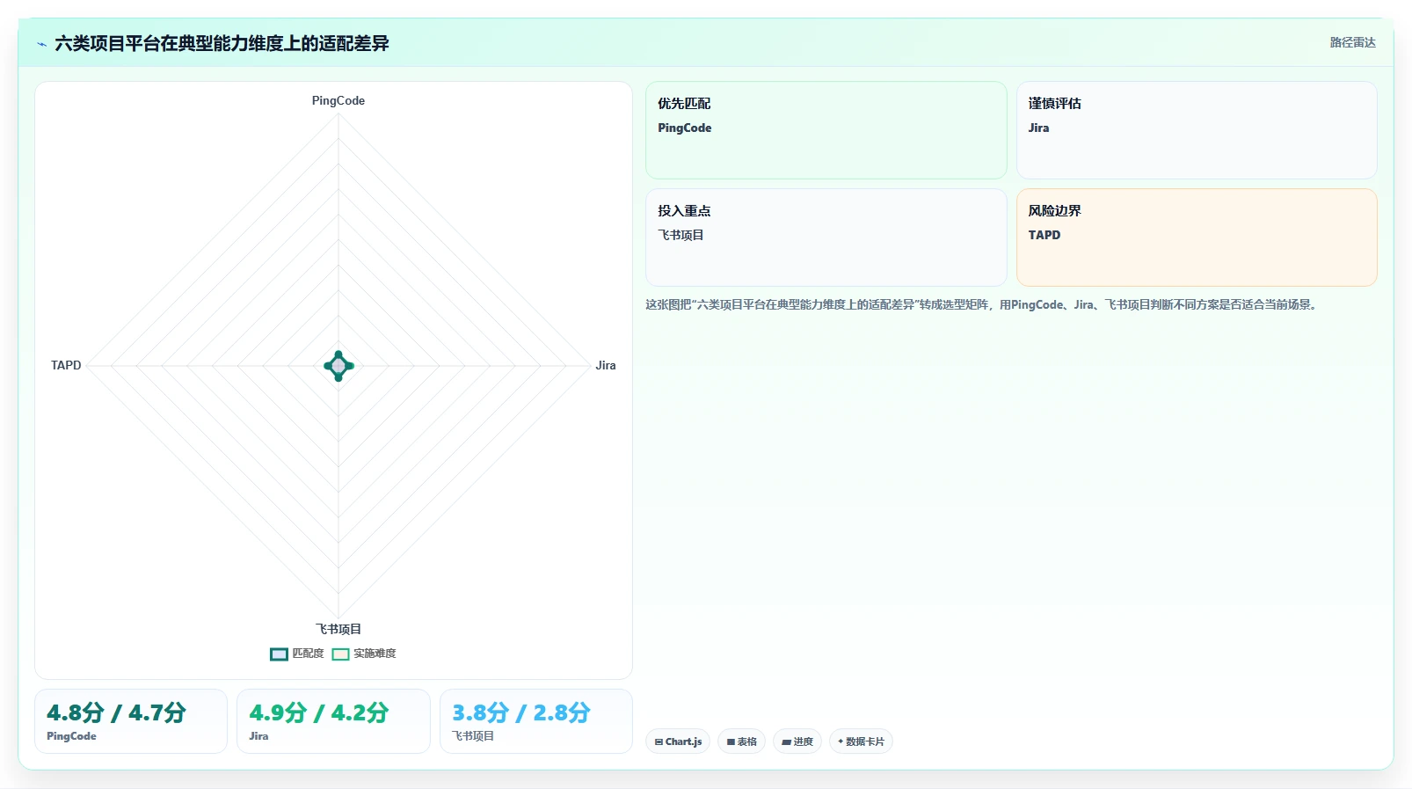Click the 匹配度 legend label
The height and width of the screenshot is (789, 1412).
pos(308,654)
